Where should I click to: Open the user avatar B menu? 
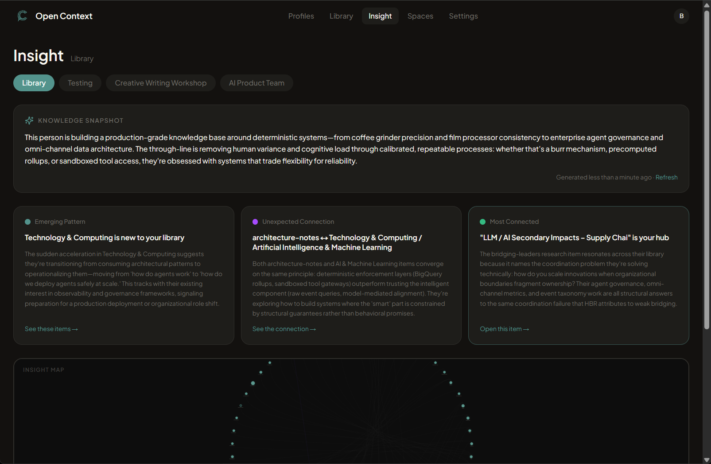pos(681,16)
